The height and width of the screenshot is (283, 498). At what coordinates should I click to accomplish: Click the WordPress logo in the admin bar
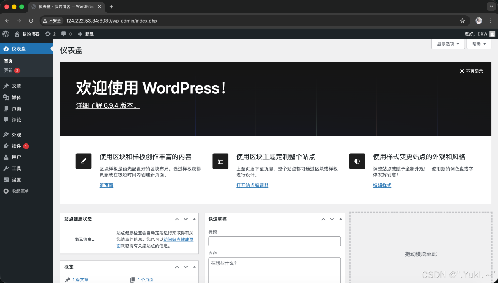[x=5, y=34]
